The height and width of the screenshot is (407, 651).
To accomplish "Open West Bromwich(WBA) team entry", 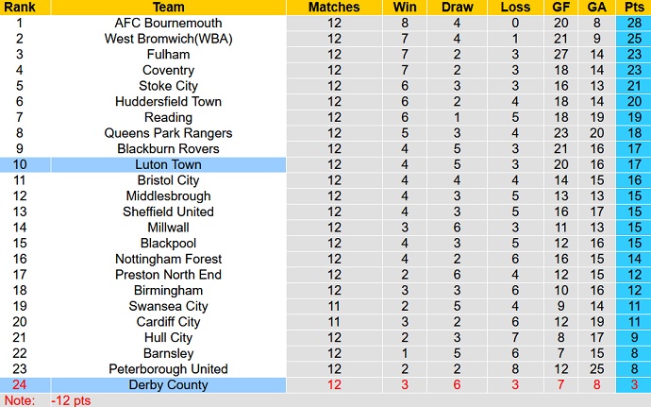I will [168, 39].
